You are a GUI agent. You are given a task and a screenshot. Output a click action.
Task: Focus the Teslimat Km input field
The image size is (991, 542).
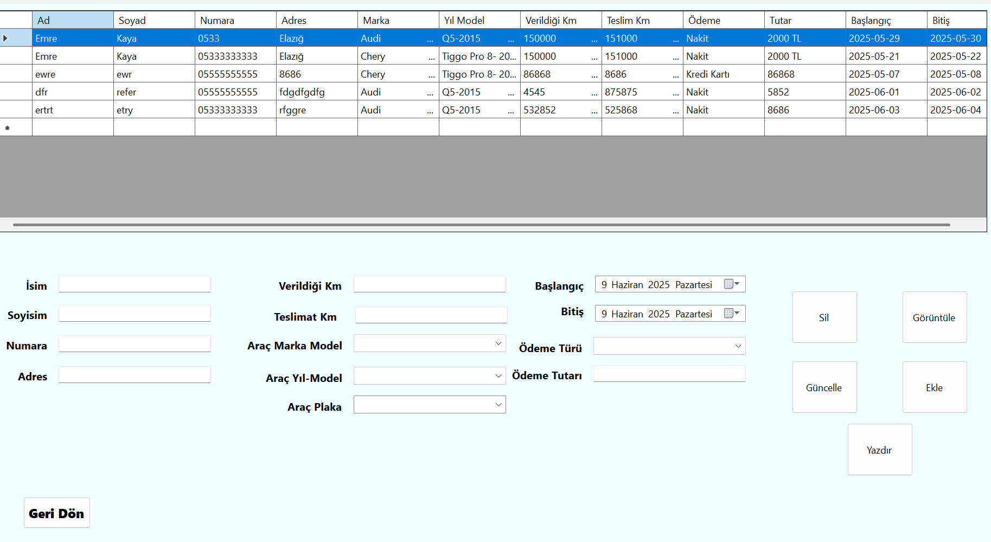(x=431, y=315)
